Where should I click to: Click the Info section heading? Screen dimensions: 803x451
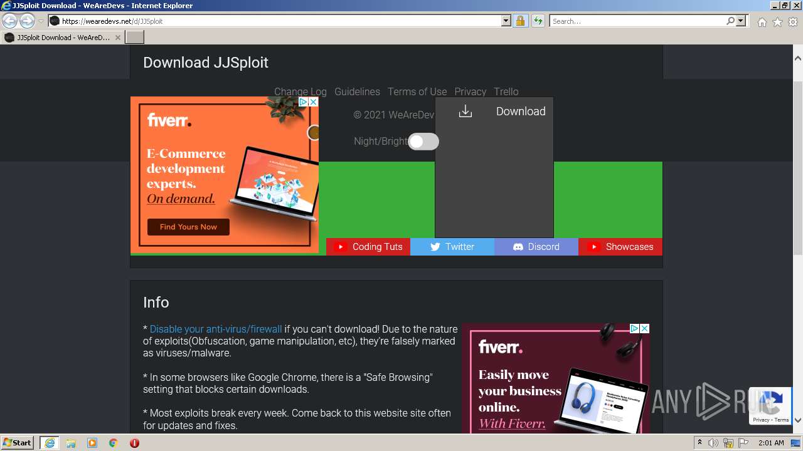(156, 303)
